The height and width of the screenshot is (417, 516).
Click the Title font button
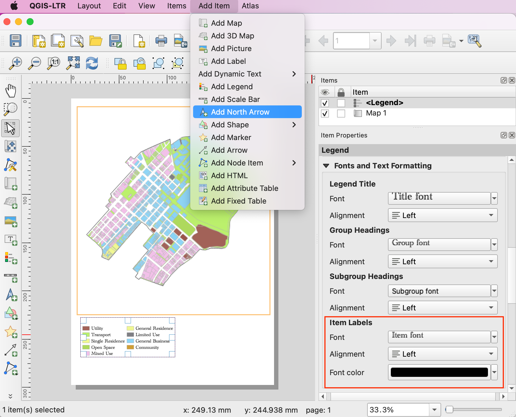tap(439, 198)
